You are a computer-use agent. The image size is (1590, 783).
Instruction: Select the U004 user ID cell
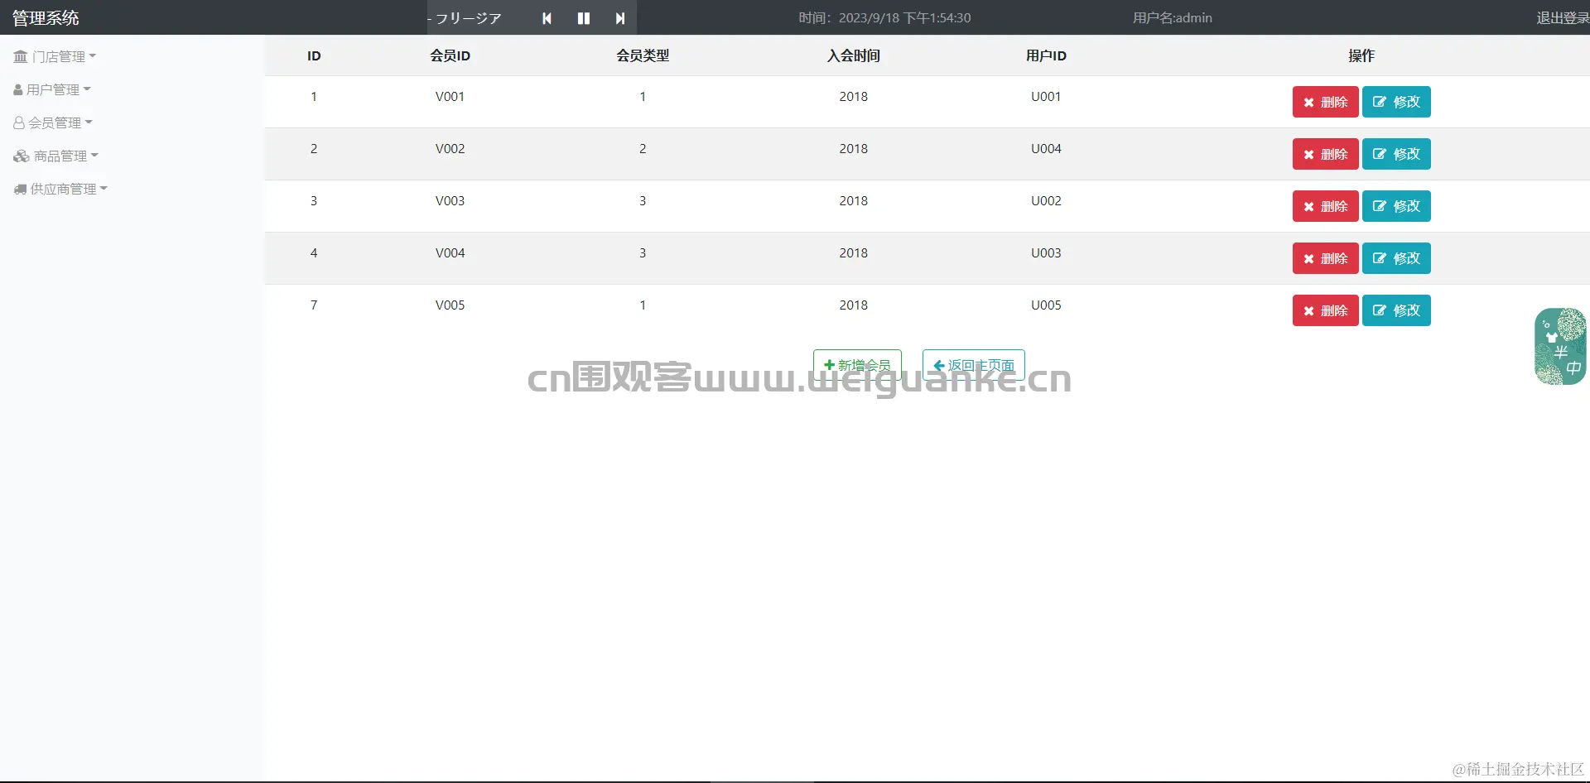point(1046,149)
